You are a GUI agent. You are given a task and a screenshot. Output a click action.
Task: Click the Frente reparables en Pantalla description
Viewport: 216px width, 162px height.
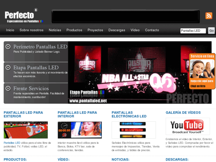[39, 95]
